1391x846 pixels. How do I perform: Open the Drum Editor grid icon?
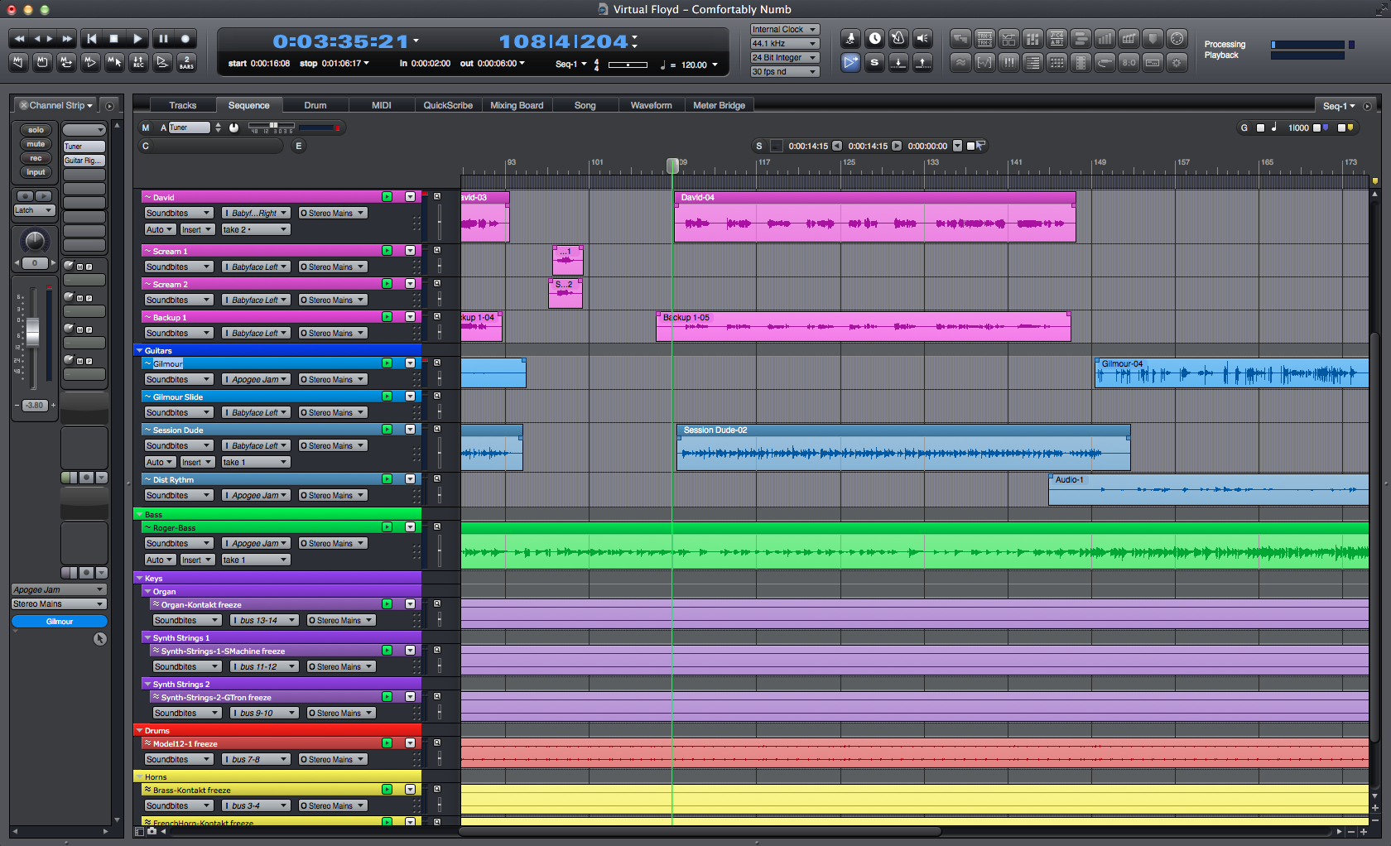pos(1056,62)
